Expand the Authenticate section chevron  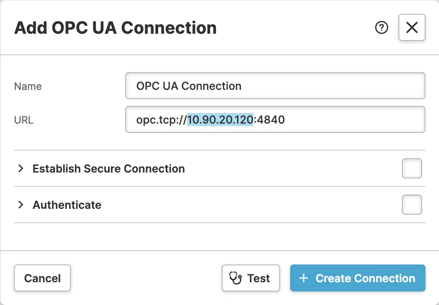click(20, 205)
